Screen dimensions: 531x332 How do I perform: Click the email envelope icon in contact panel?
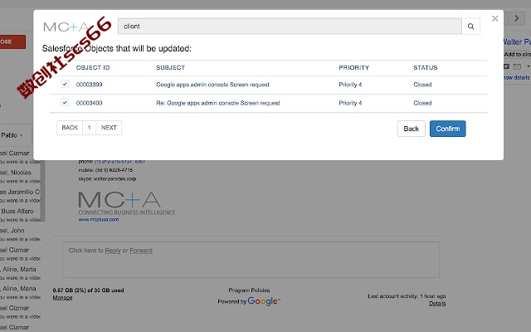tap(517, 66)
